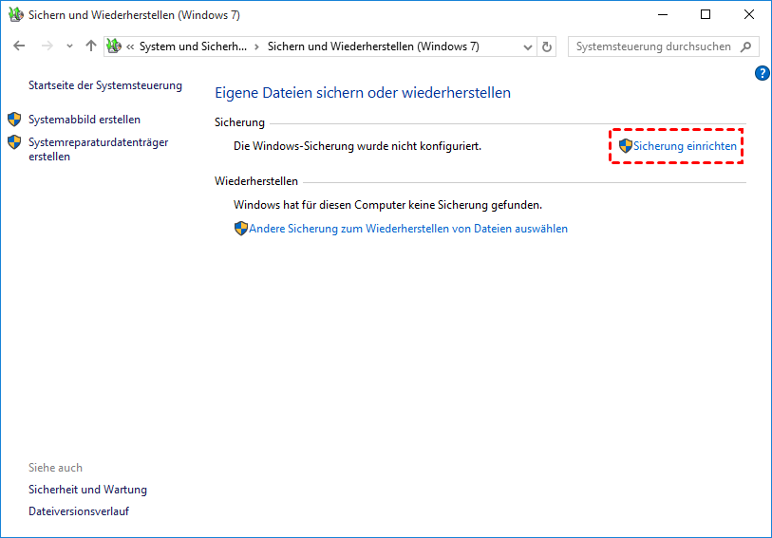Open Systemreparaturdatenträger erstellen link
This screenshot has height=538, width=772.
coord(99,149)
